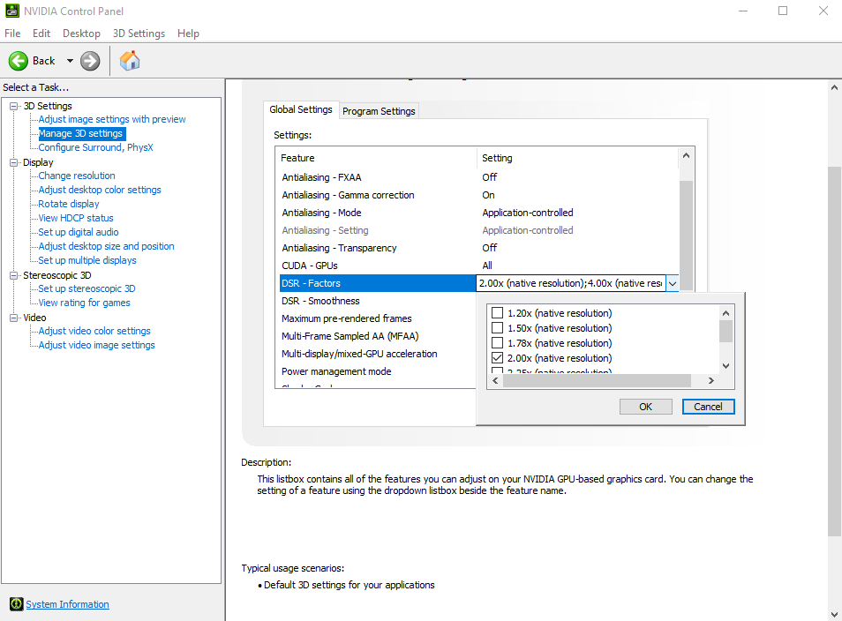Open System Information link
This screenshot has height=621, width=842.
67,604
